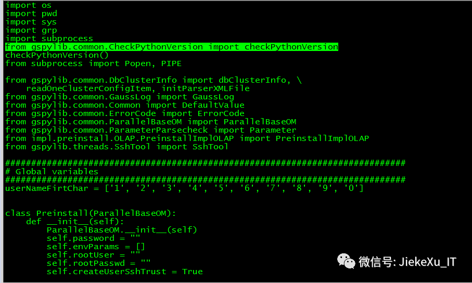Click the "import os" line
Screen dimensions: 472x283
(x=28, y=5)
